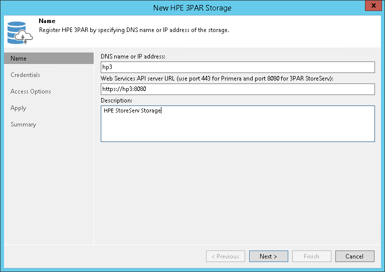
Task: Click the DNS name or IP address label
Action: pyautogui.click(x=133, y=56)
